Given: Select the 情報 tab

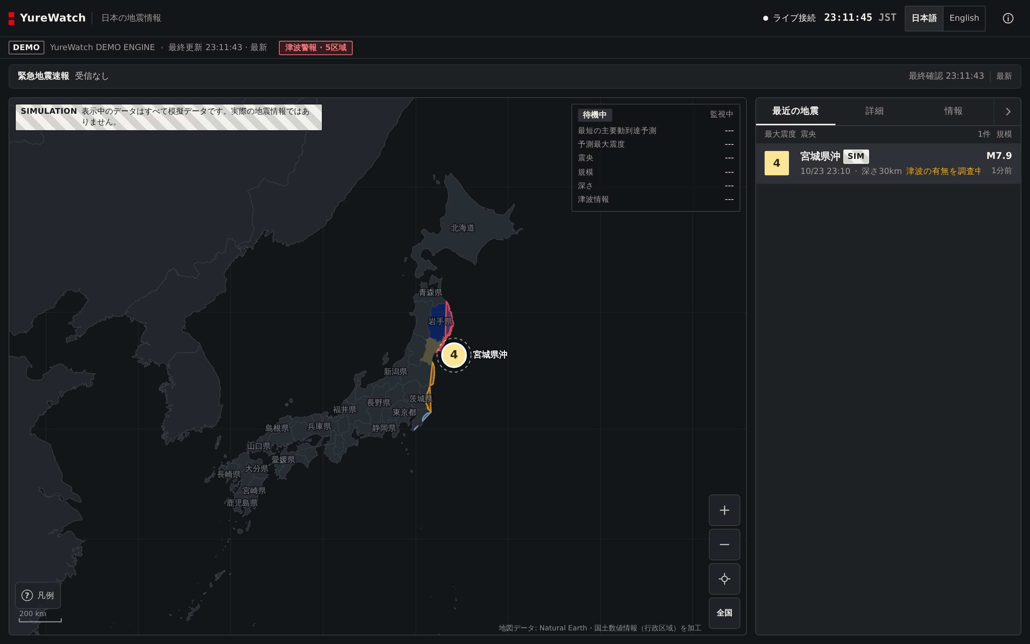Looking at the screenshot, I should click(x=953, y=111).
